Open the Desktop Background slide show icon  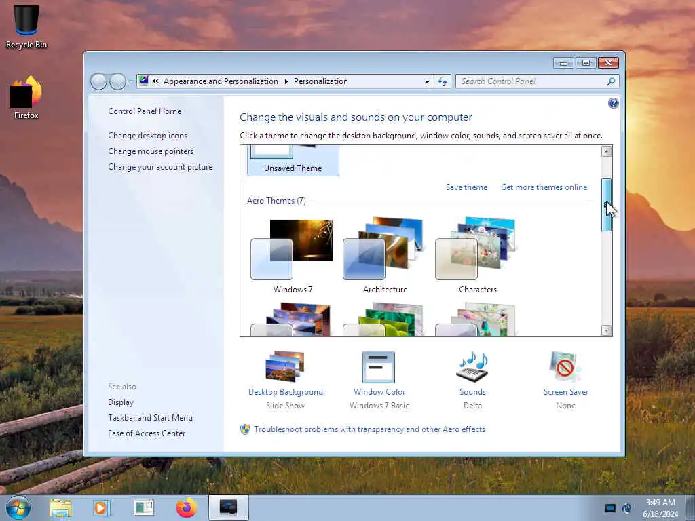point(285,367)
